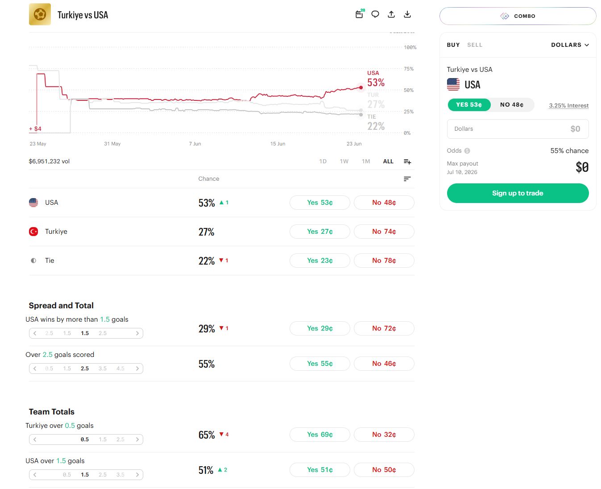601x489 pixels.
Task: Select the 1W chart time range
Action: [344, 162]
